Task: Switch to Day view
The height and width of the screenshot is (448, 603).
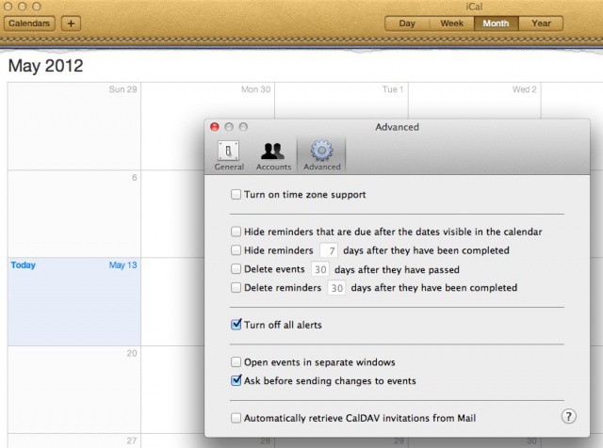Action: (x=407, y=24)
